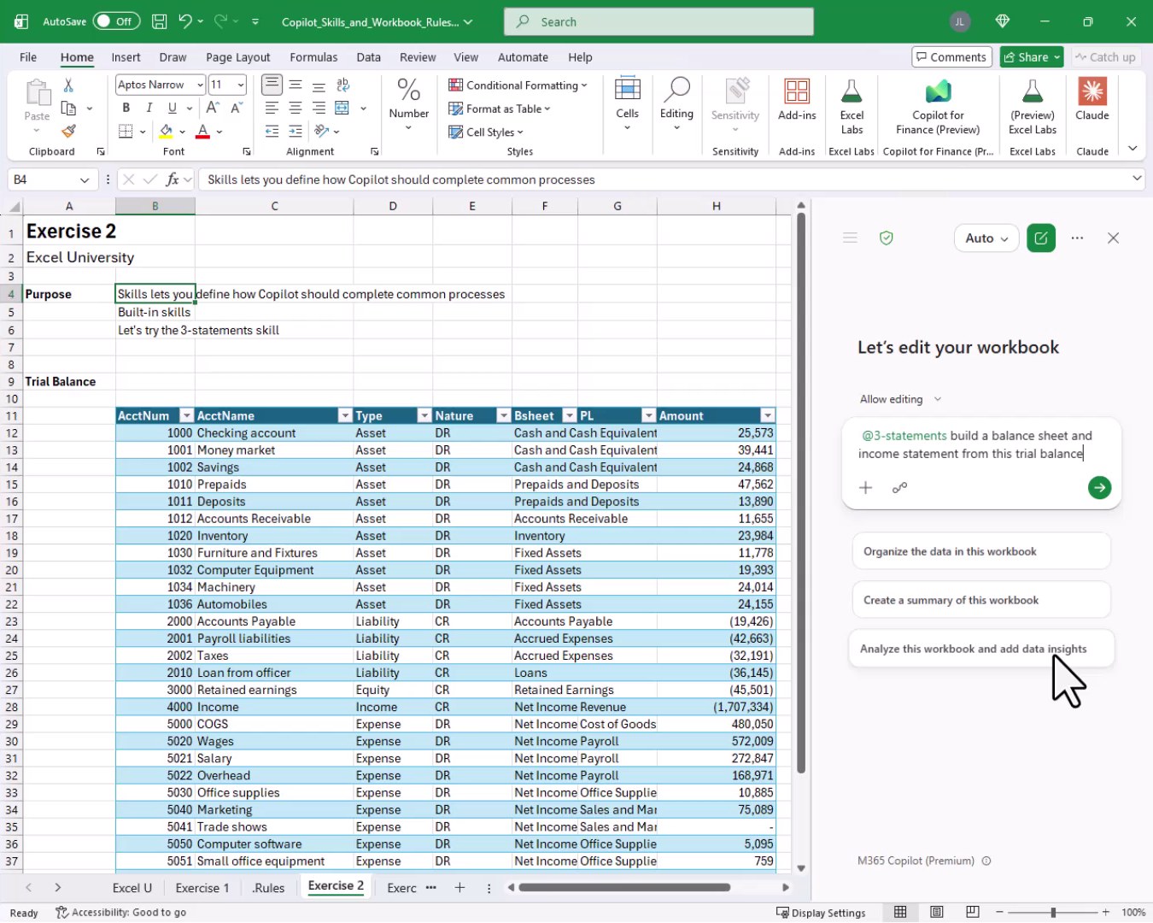Click the plus icon in prompt box
Screen dimensions: 1153x923
(865, 487)
